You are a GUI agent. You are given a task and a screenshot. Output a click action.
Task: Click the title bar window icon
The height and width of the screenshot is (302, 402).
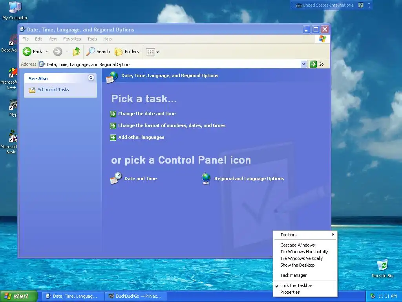pos(22,29)
